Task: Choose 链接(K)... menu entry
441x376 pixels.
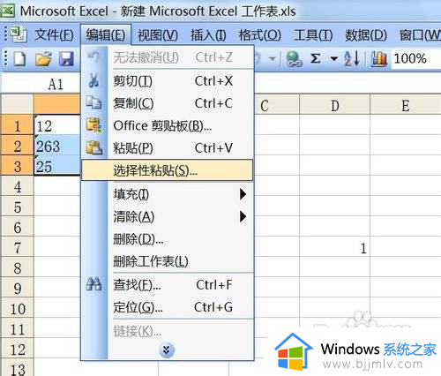Action: coord(167,332)
